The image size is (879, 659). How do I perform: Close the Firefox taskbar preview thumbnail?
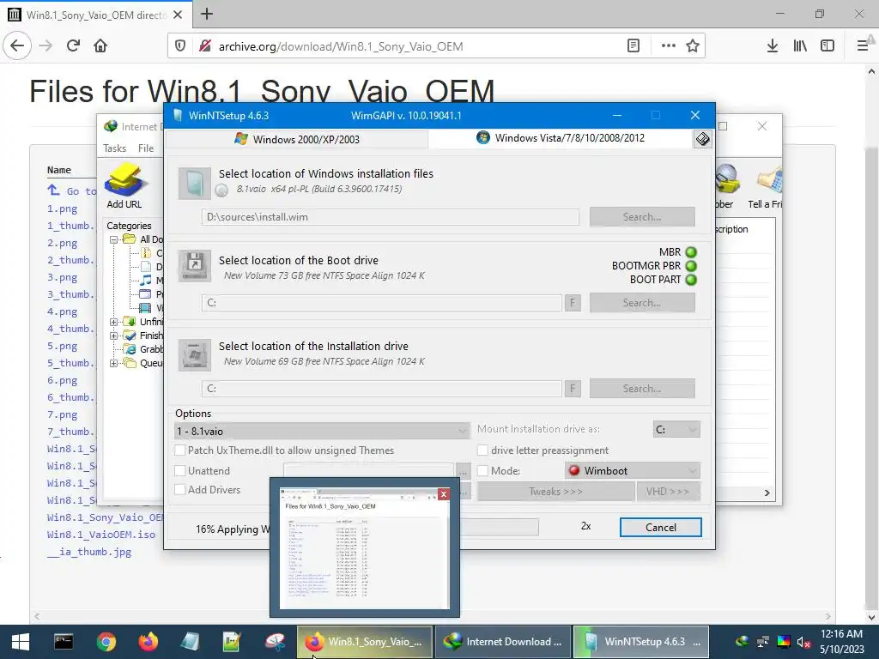click(x=444, y=493)
